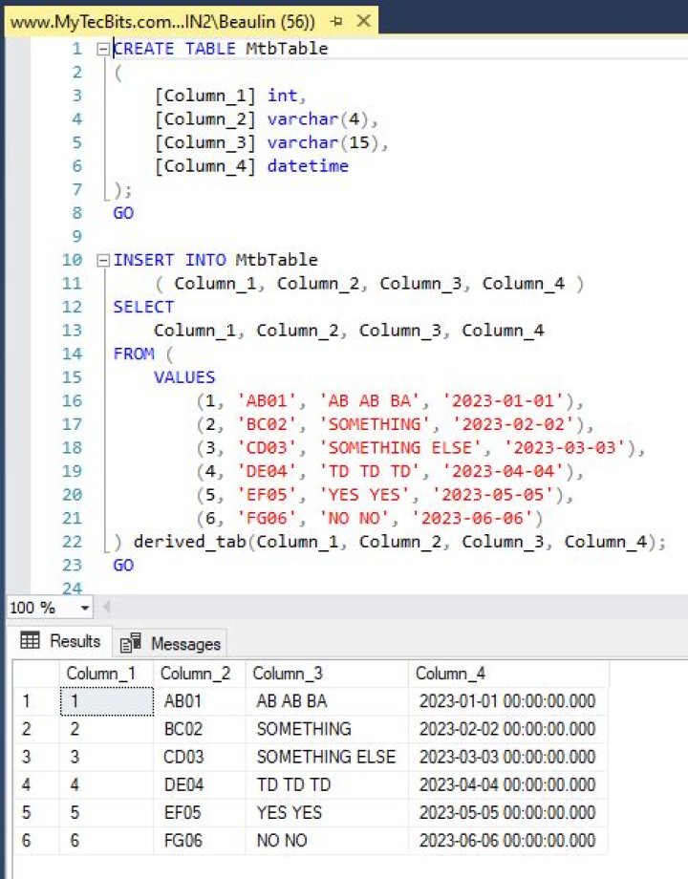
Task: Select results row header 4
Action: (36, 784)
